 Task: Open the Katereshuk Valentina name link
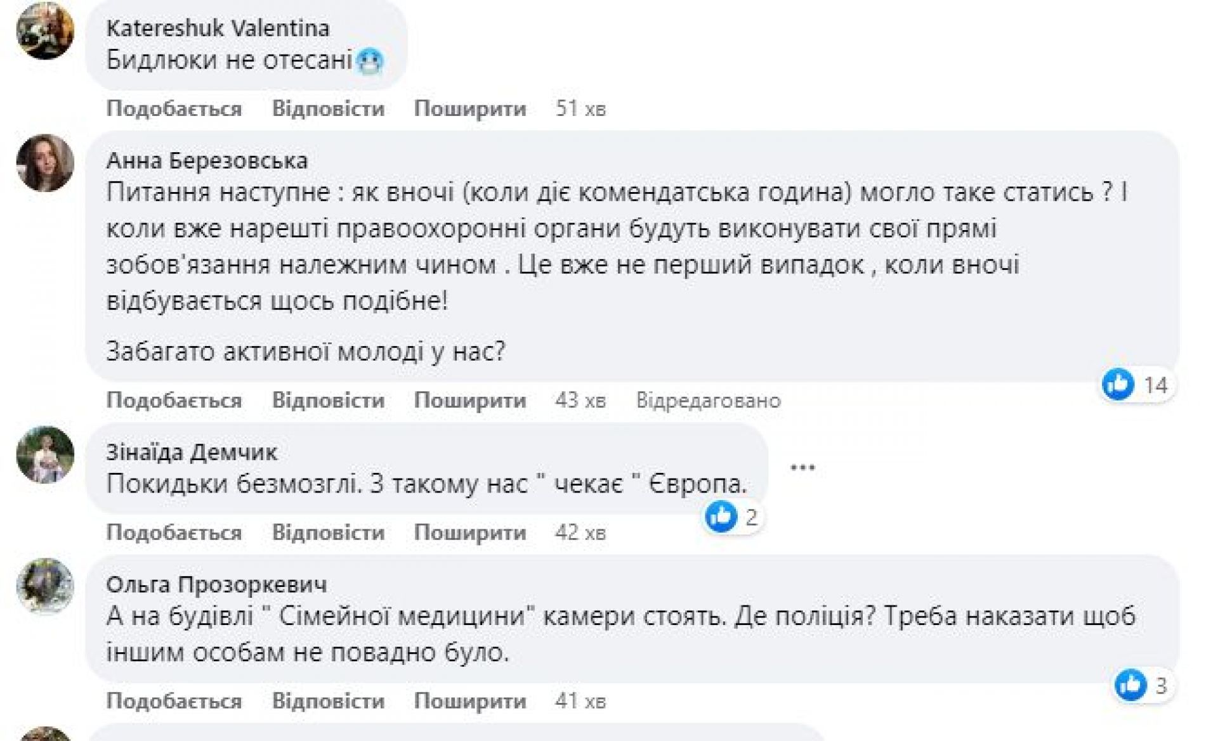point(218,29)
